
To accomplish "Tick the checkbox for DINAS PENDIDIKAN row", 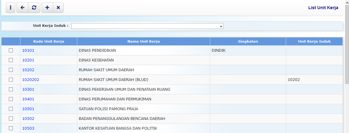I will [11, 51].
